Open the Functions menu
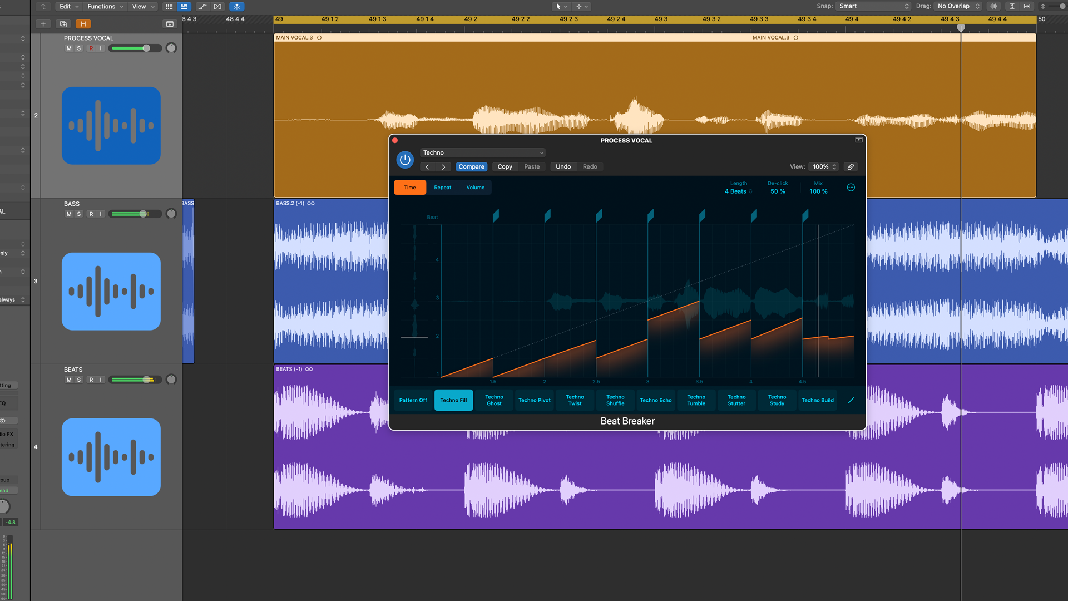This screenshot has height=601, width=1068. pos(105,7)
